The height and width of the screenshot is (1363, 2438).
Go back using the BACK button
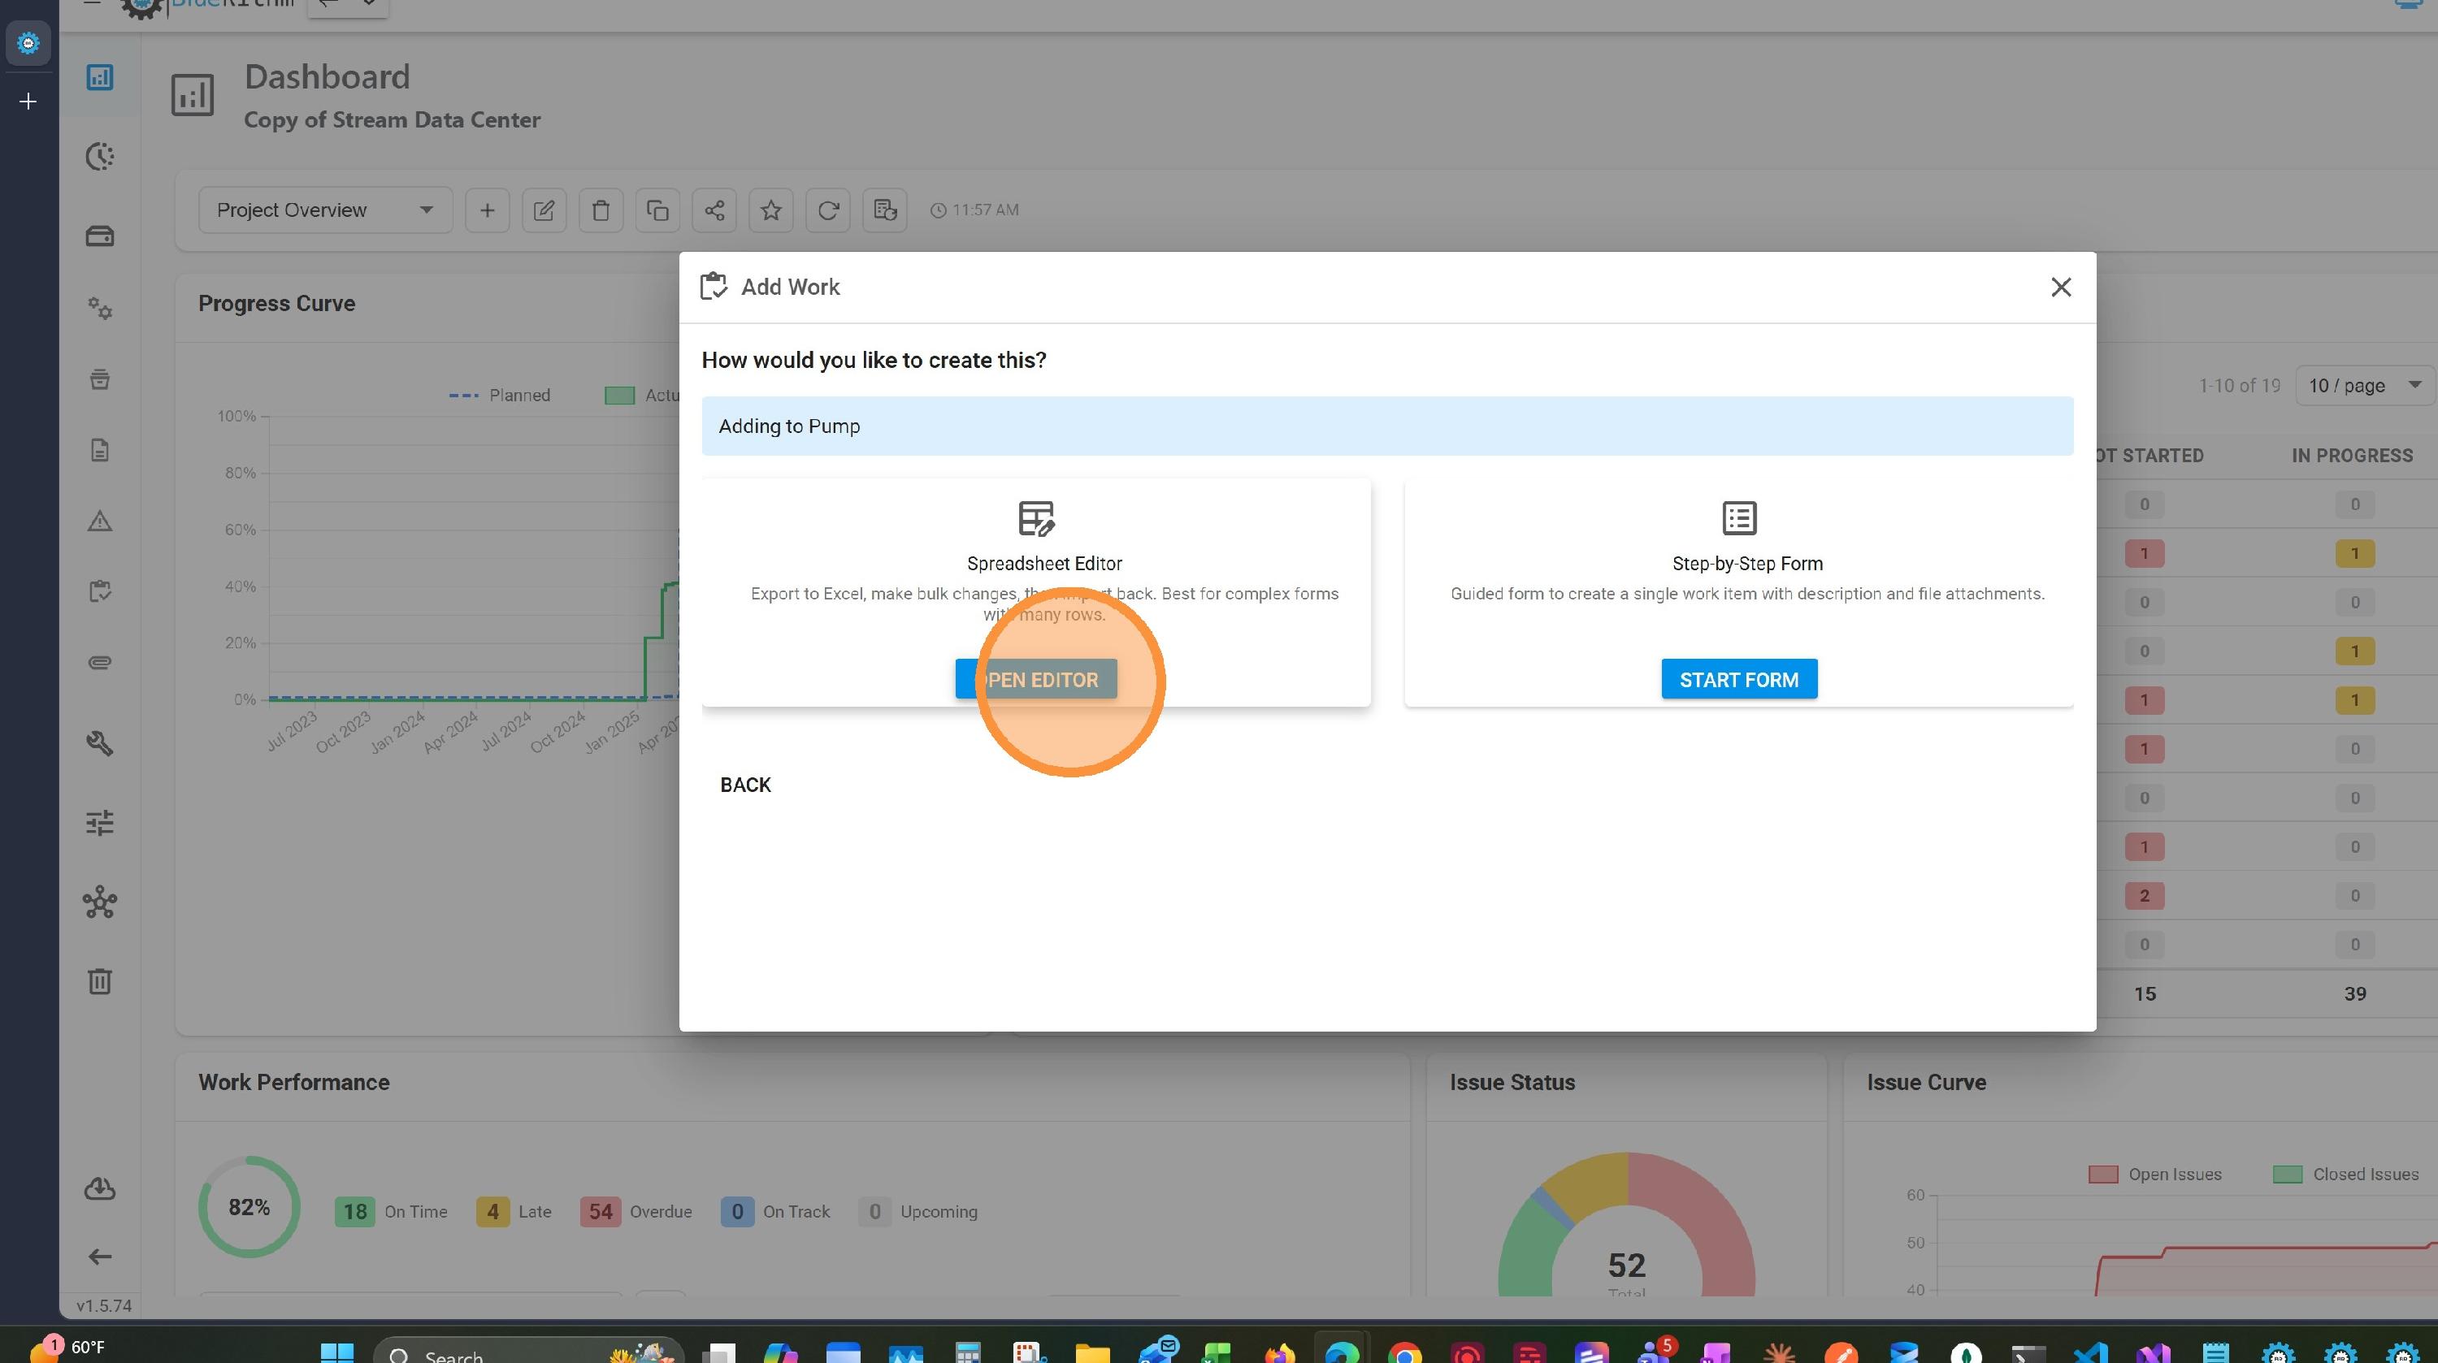[x=745, y=784]
